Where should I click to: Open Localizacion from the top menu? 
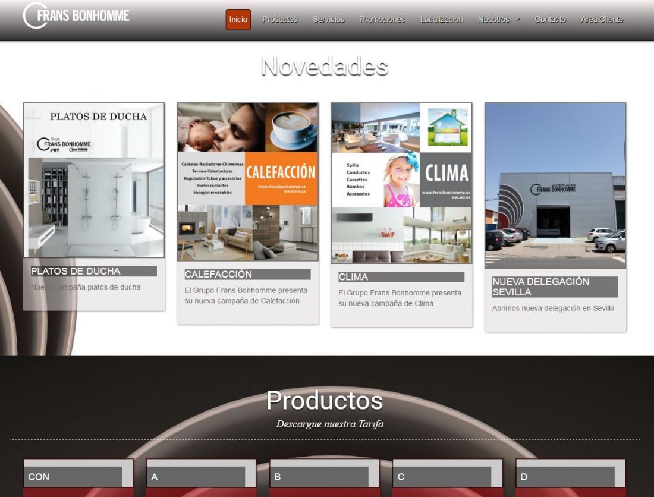coord(442,20)
